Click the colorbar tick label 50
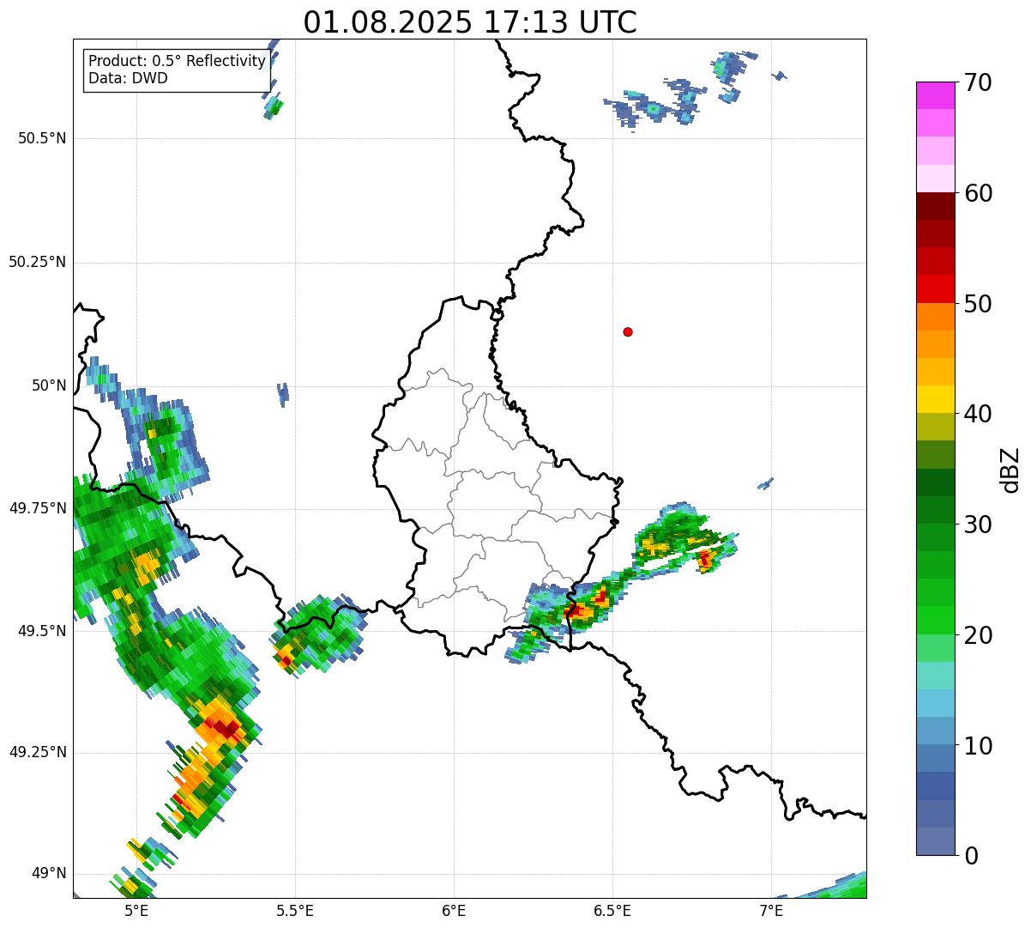 click(979, 304)
